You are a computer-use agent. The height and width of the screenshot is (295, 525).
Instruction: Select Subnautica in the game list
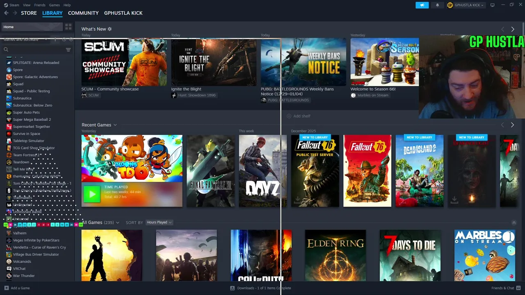coord(22,98)
